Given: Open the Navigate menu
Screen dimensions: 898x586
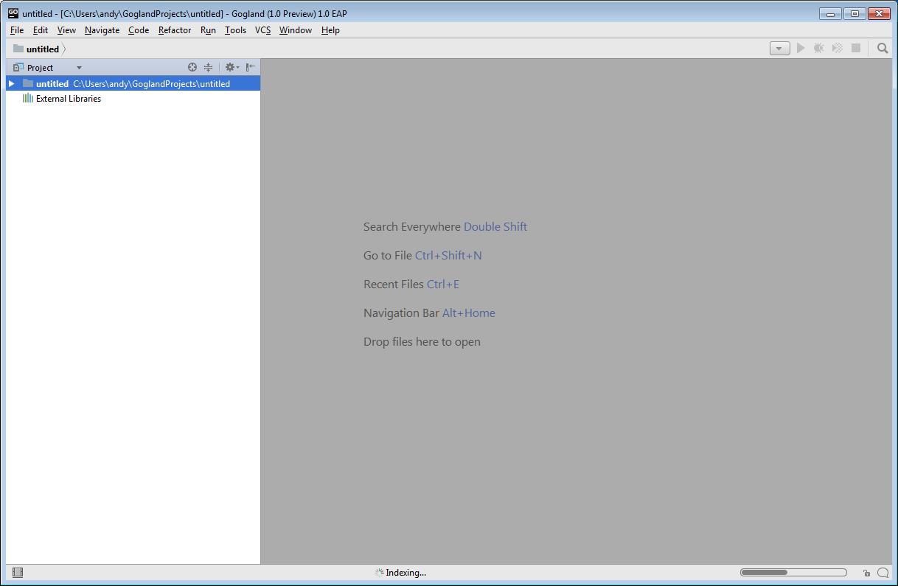Looking at the screenshot, I should [x=102, y=30].
